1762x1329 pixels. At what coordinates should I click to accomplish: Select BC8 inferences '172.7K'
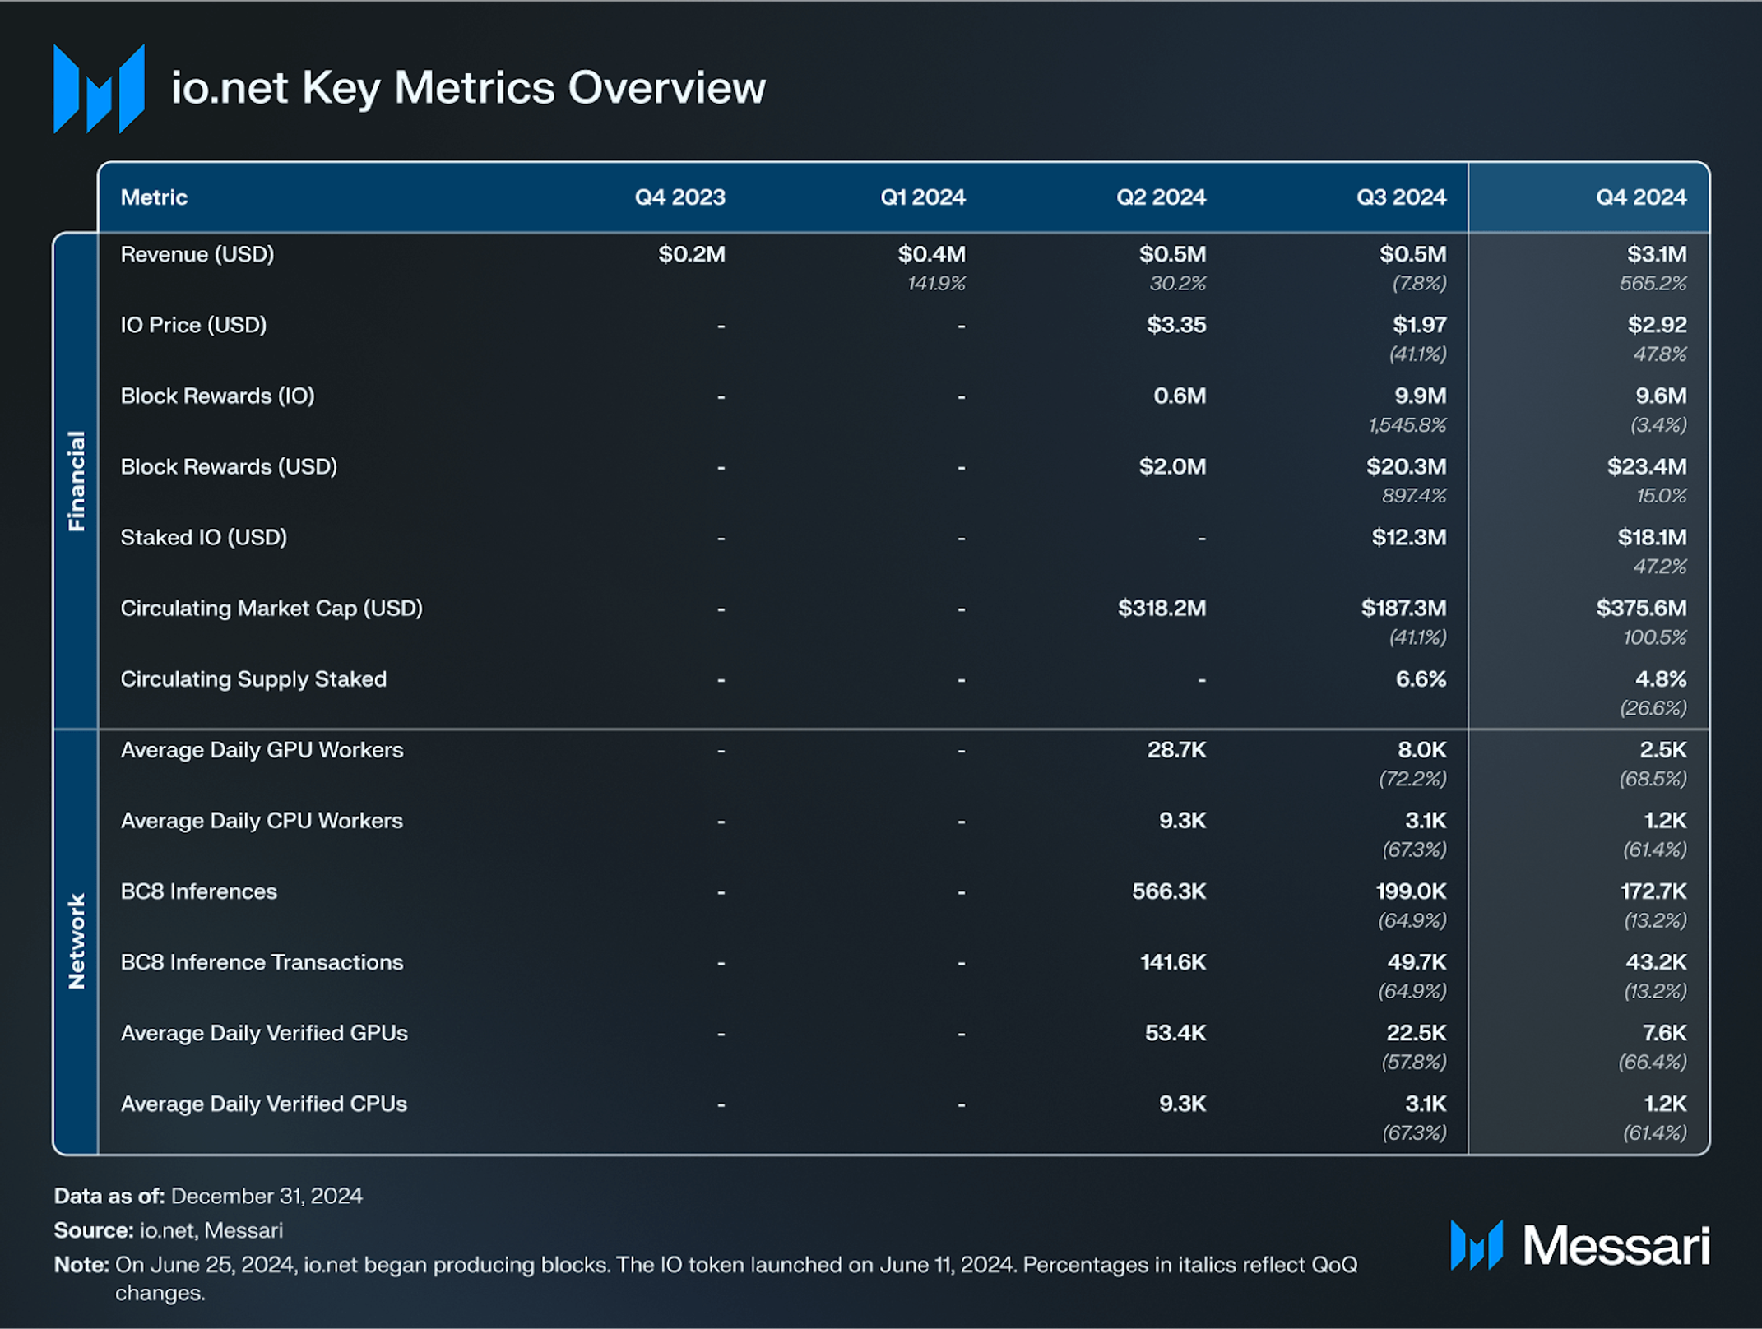click(x=1653, y=891)
